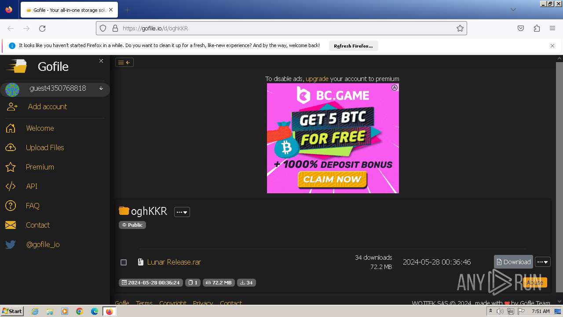Viewport: 563px width, 317px height.
Task: Click the taskbar volume icon
Action: pos(500,311)
